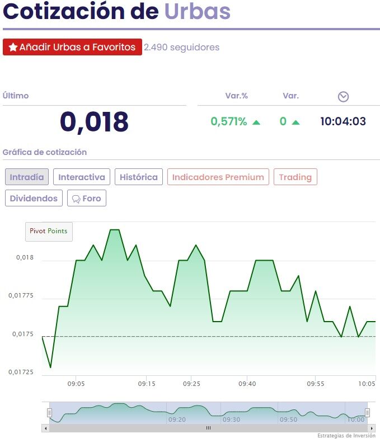Click the green up arrow next to 0,571%

256,122
